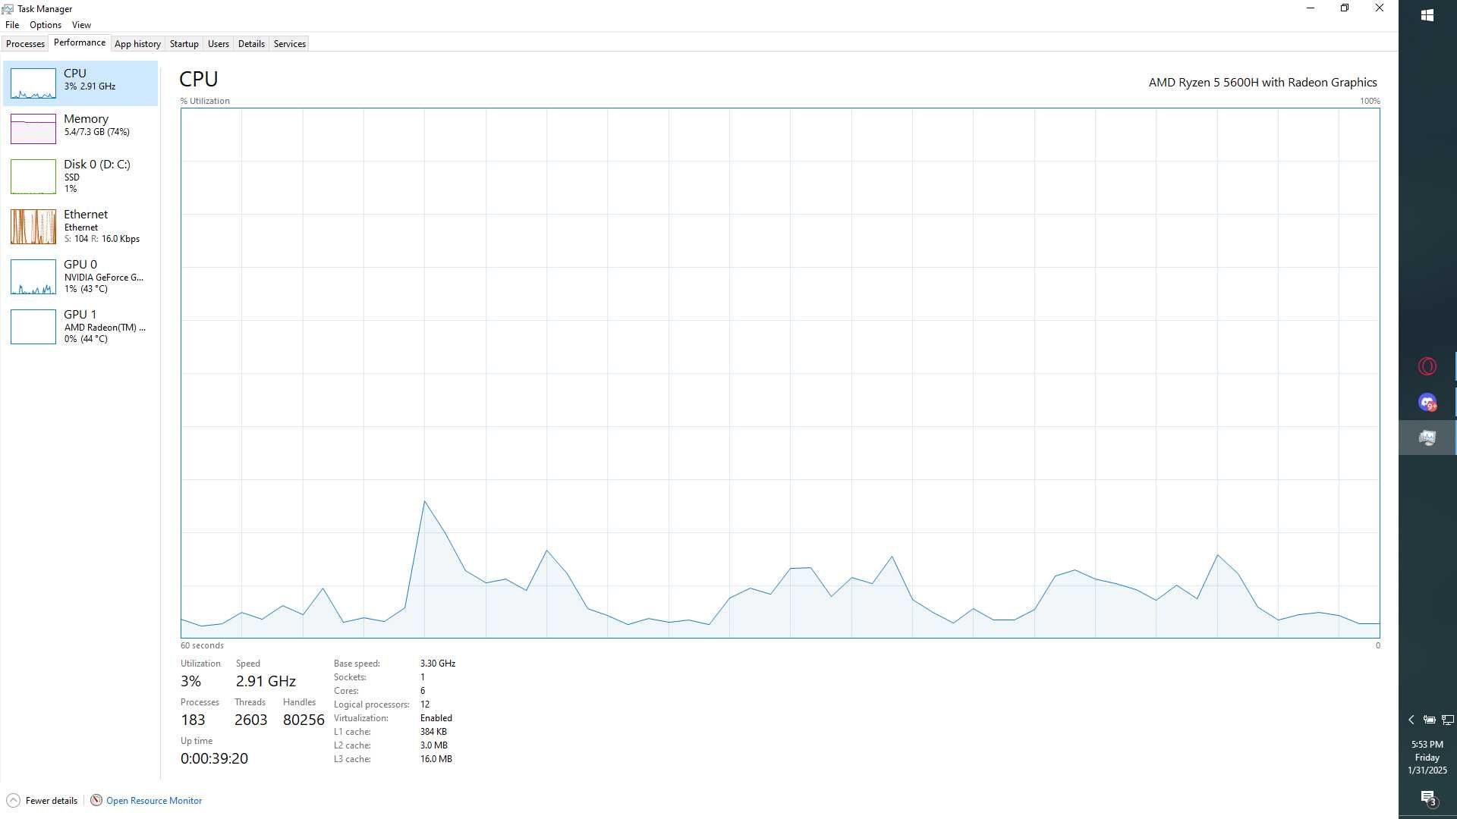1457x819 pixels.
Task: Restore down the Task Manager window
Action: pos(1345,8)
